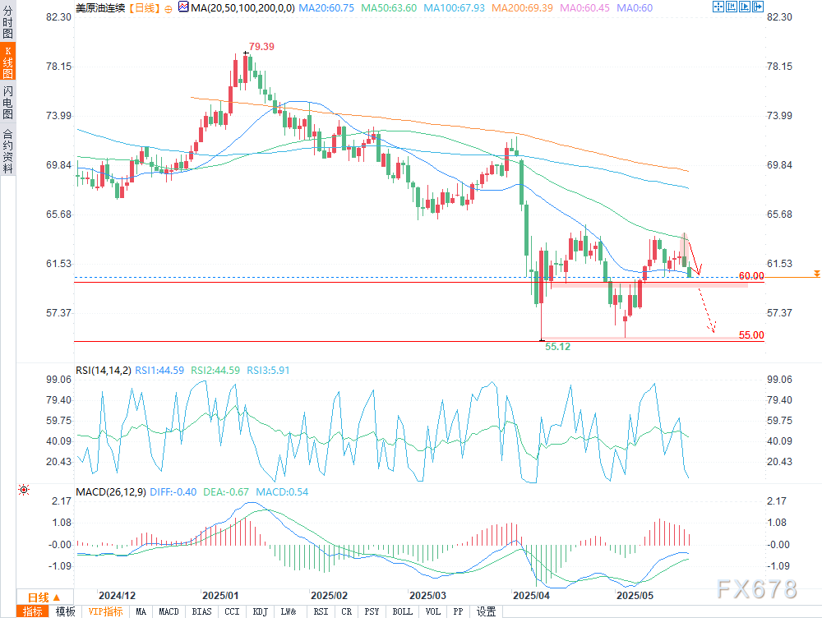Click the first layout icon at top right
This screenshot has height=618, width=822.
tap(719, 7)
